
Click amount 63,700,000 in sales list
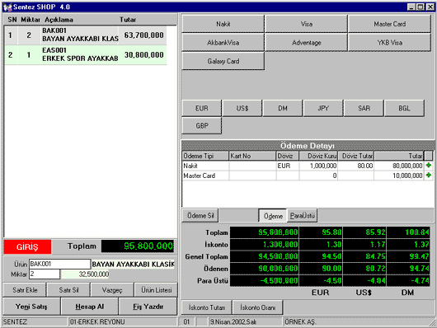pos(143,35)
